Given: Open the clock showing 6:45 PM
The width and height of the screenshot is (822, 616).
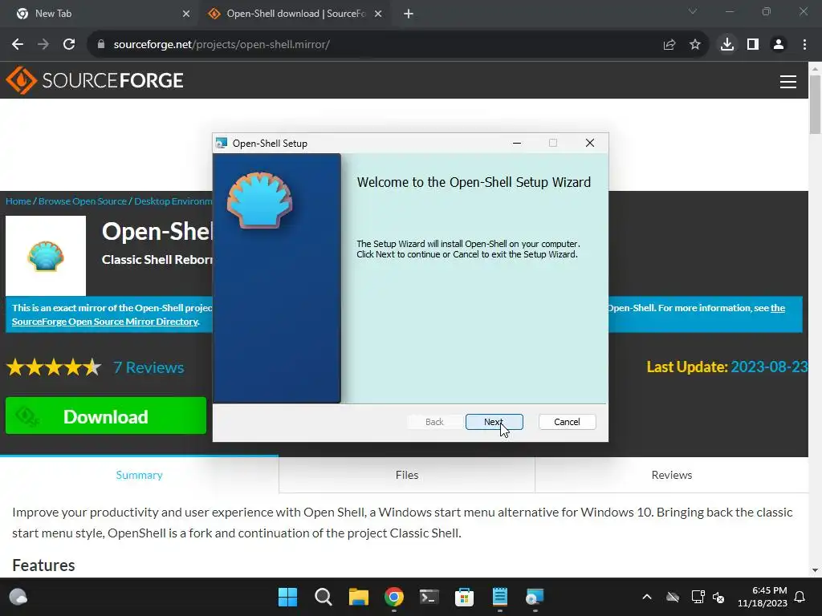Looking at the screenshot, I should coord(763,597).
